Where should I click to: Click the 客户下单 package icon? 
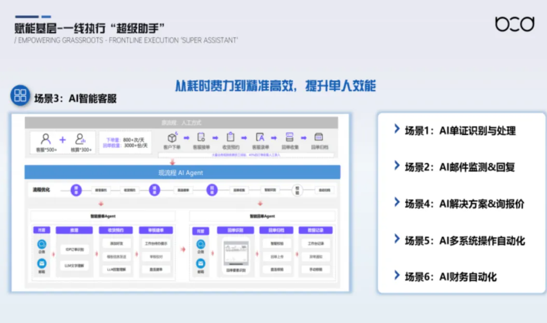click(x=172, y=137)
